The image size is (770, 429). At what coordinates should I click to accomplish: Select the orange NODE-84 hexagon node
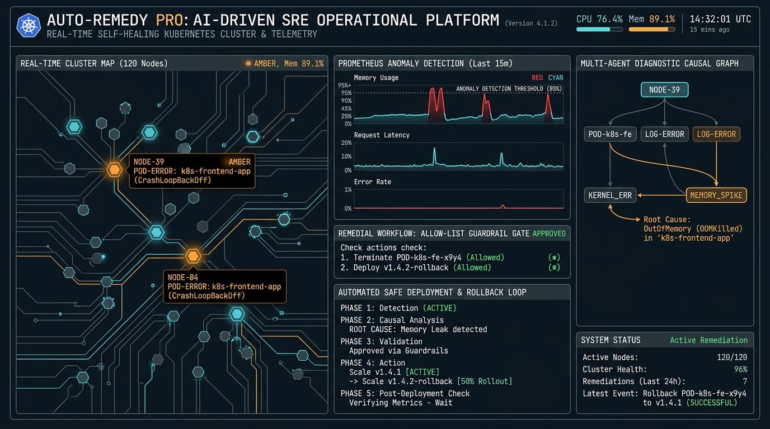pyautogui.click(x=192, y=256)
